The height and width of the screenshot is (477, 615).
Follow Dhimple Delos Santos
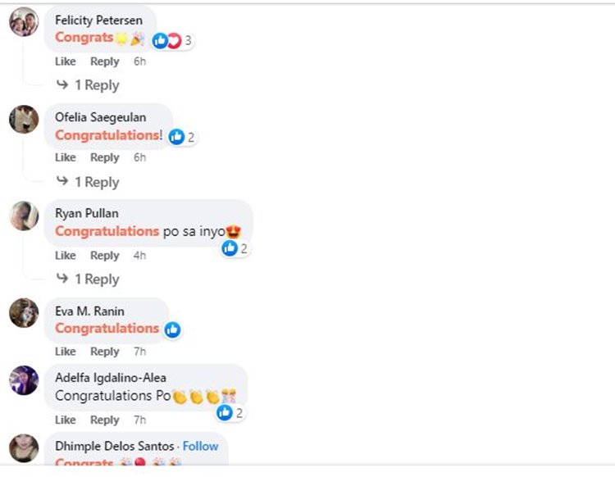tap(200, 446)
